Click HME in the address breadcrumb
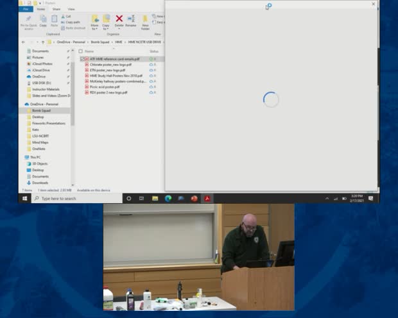The image size is (398, 318). (119, 42)
